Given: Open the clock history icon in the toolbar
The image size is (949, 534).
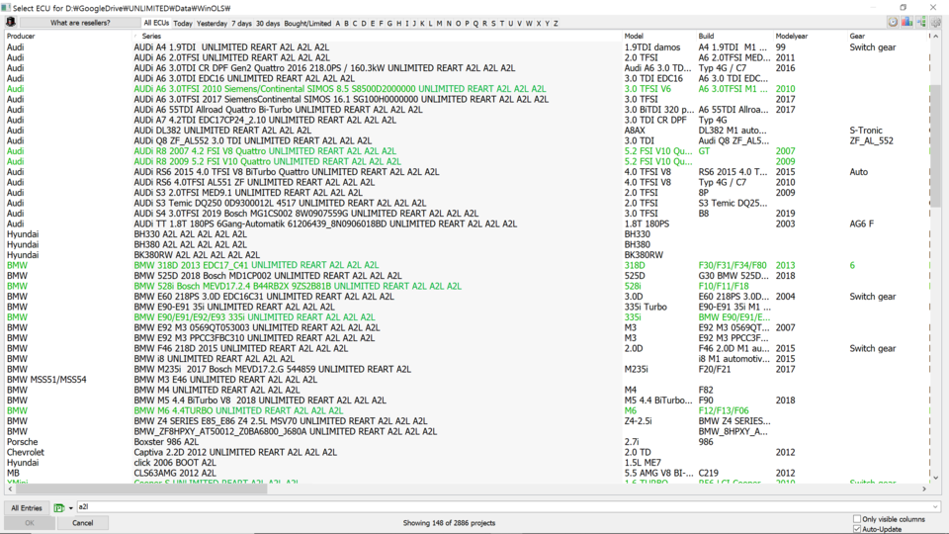Looking at the screenshot, I should [893, 23].
